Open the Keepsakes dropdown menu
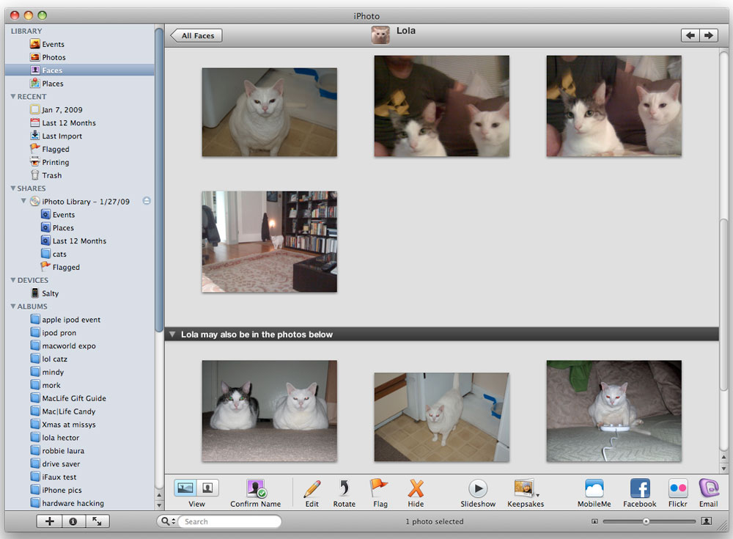733x539 pixels. pos(525,489)
